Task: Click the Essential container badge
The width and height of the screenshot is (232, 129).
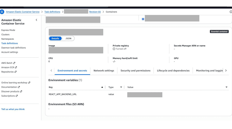Action: (219, 32)
